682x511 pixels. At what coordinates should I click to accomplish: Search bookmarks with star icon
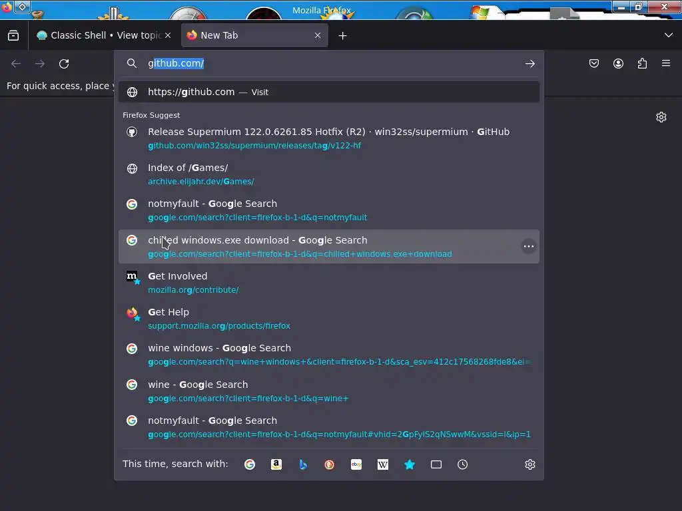point(410,464)
